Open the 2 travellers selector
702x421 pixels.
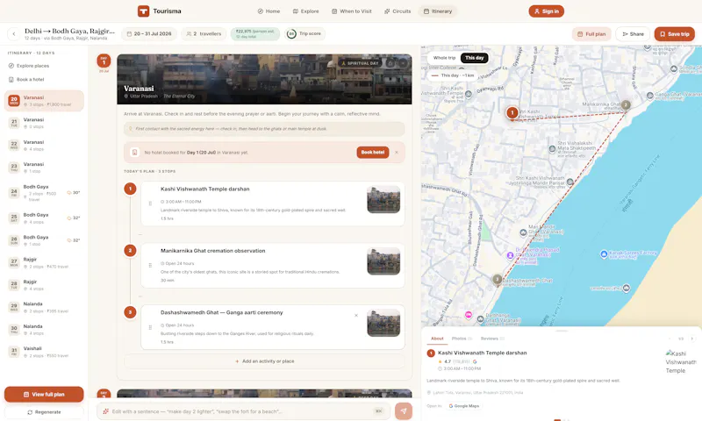pos(204,33)
